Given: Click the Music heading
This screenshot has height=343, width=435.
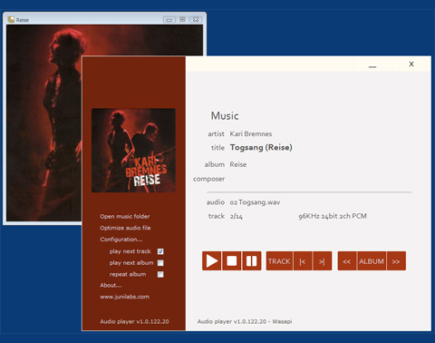Looking at the screenshot, I should tap(225, 115).
